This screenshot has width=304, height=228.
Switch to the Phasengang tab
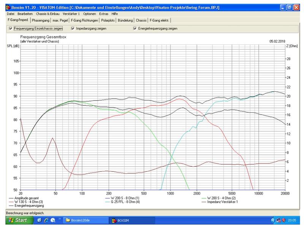(x=41, y=20)
